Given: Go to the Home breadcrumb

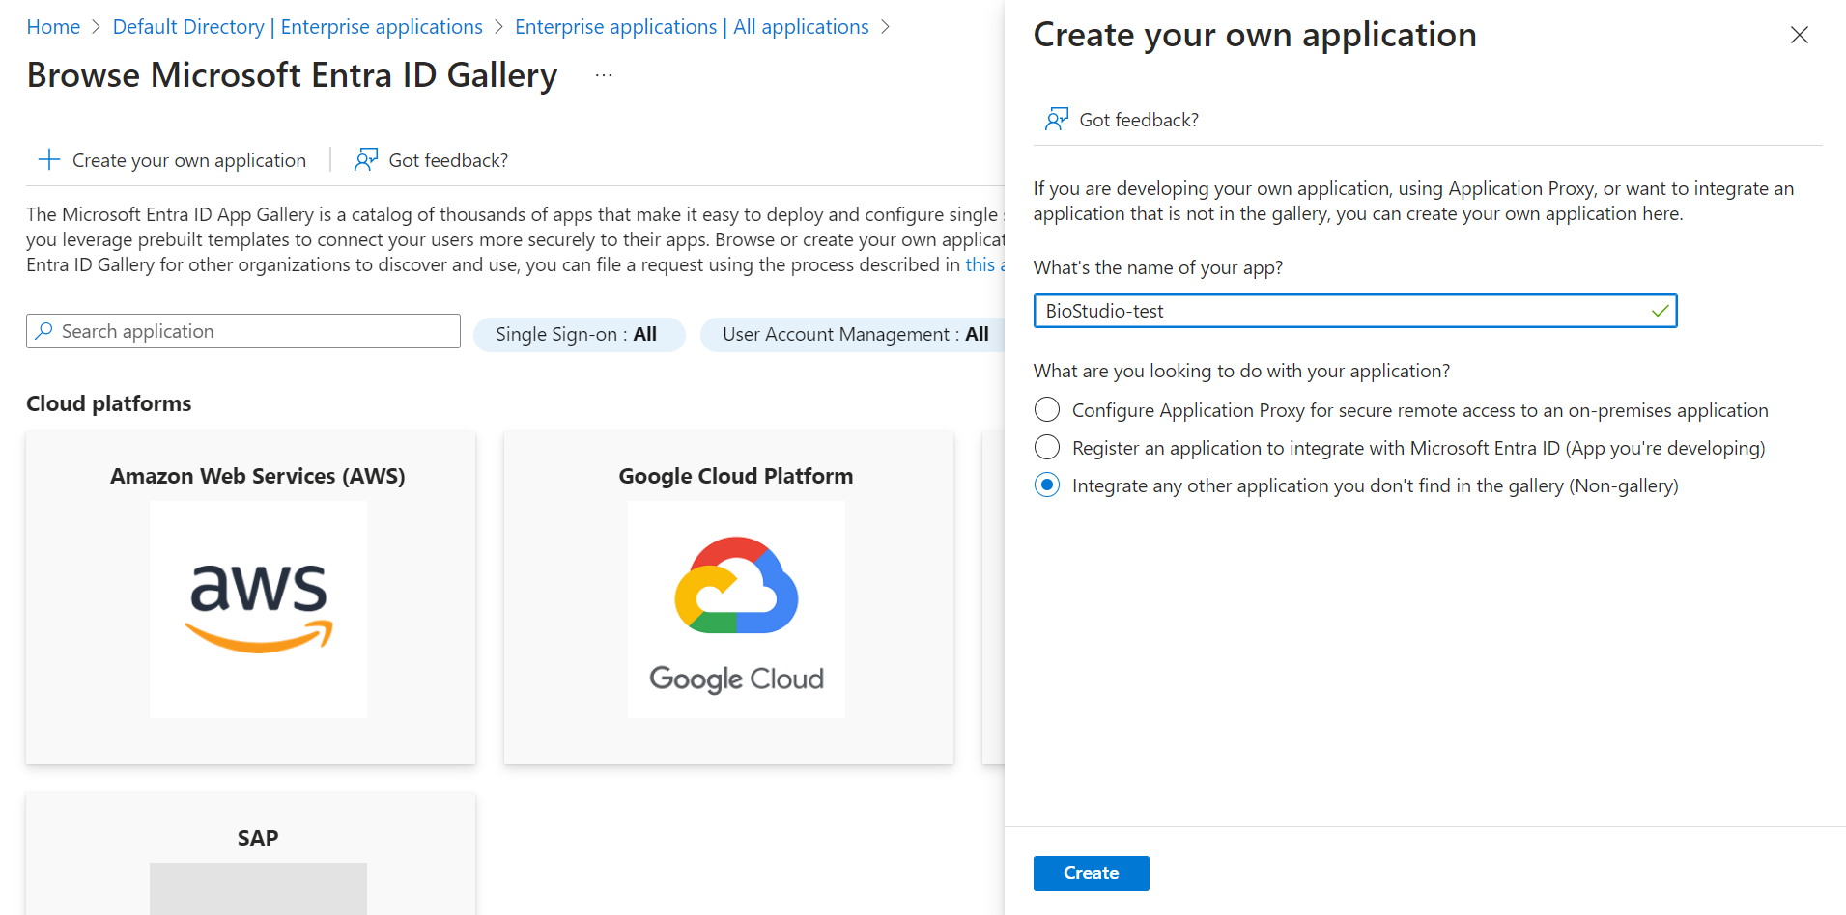Looking at the screenshot, I should (53, 27).
